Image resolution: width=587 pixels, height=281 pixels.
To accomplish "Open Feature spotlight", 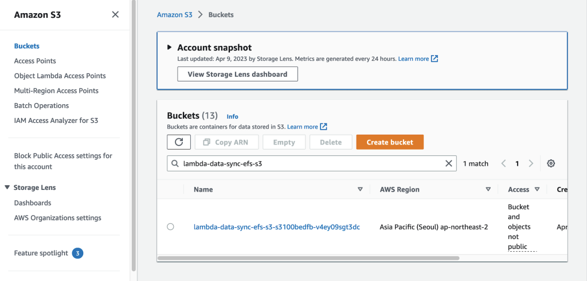I will 41,253.
